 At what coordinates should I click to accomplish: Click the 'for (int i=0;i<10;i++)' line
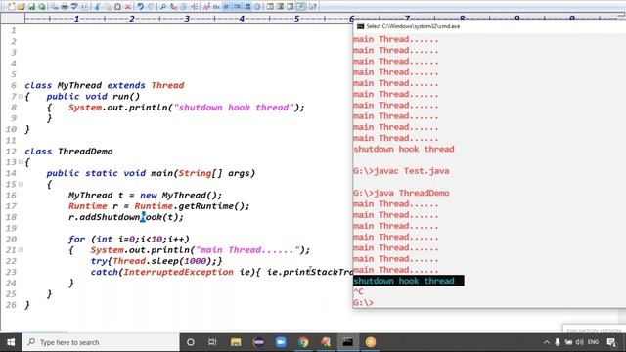tap(128, 239)
